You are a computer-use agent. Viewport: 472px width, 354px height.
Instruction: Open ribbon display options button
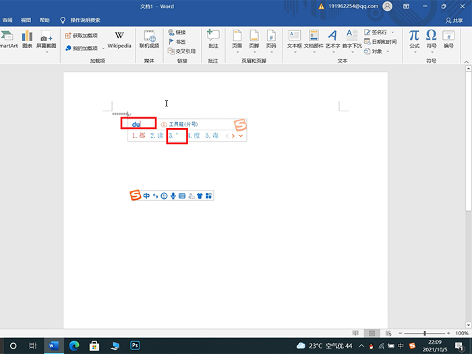pos(407,6)
